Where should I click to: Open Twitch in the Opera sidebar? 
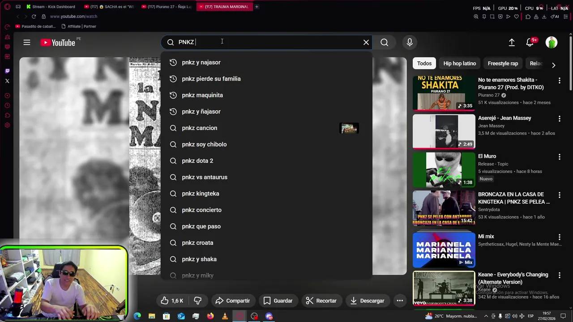pos(7,71)
